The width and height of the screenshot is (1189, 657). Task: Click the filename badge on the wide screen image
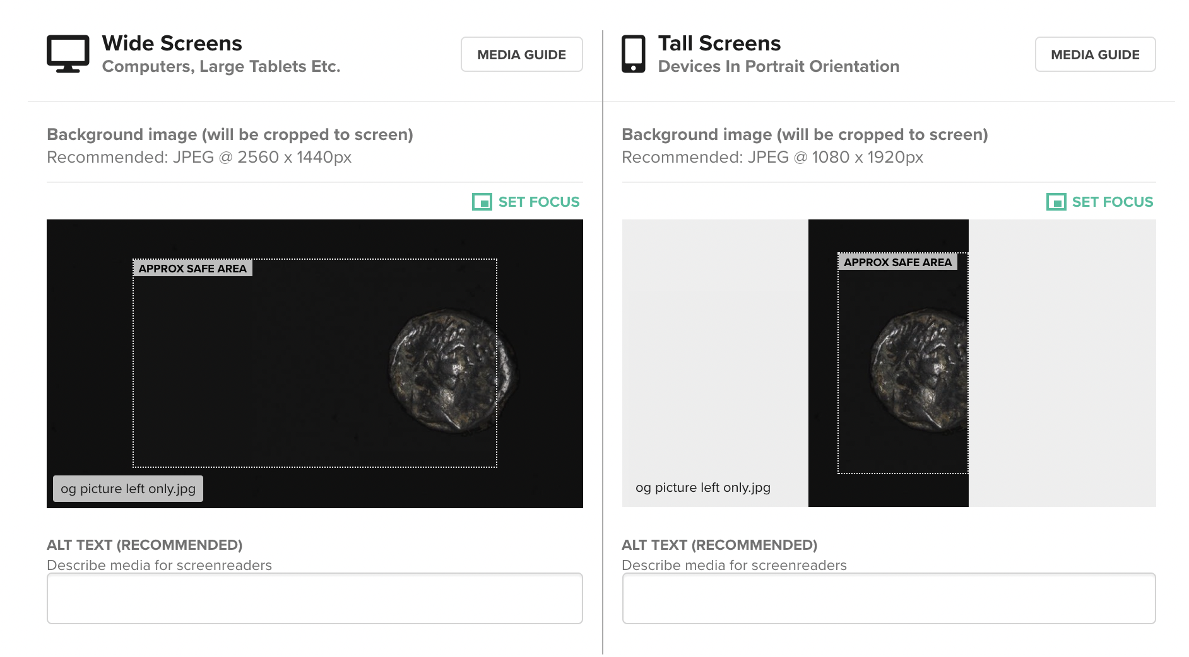click(x=128, y=489)
